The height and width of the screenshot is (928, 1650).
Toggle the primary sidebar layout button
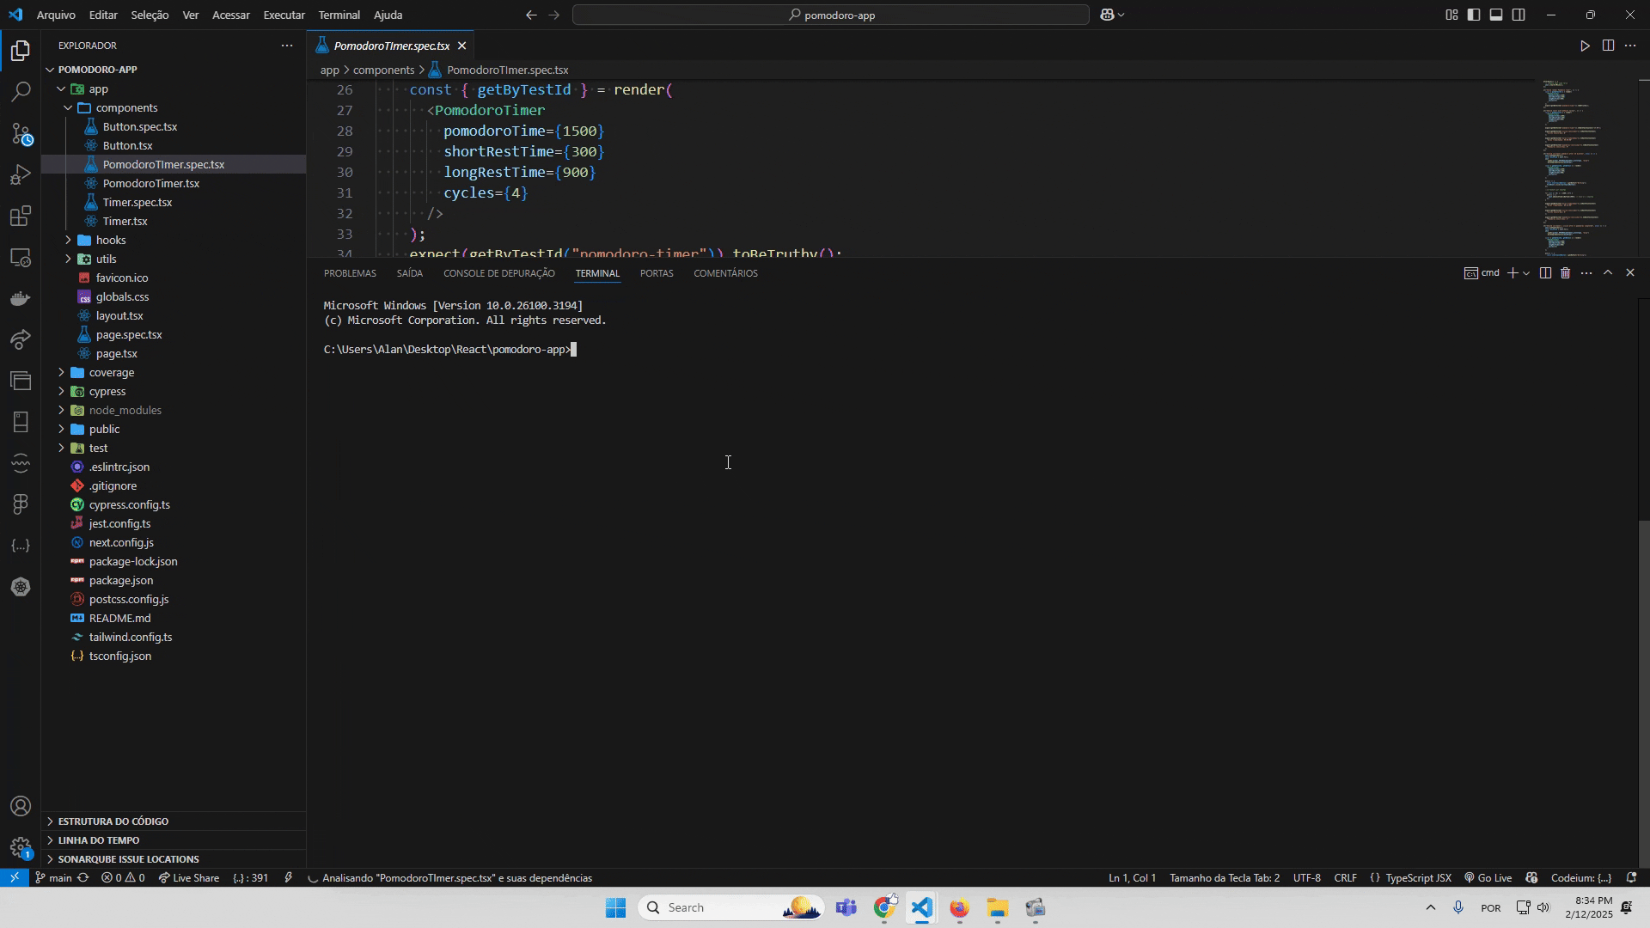click(1474, 15)
